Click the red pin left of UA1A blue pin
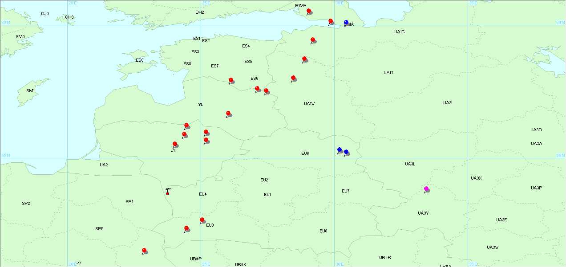The height and width of the screenshot is (267, 566). pyautogui.click(x=331, y=21)
